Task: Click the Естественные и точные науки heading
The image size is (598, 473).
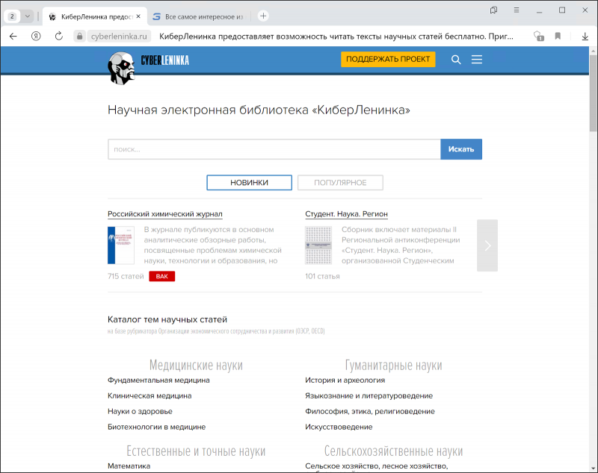Action: pos(196,451)
